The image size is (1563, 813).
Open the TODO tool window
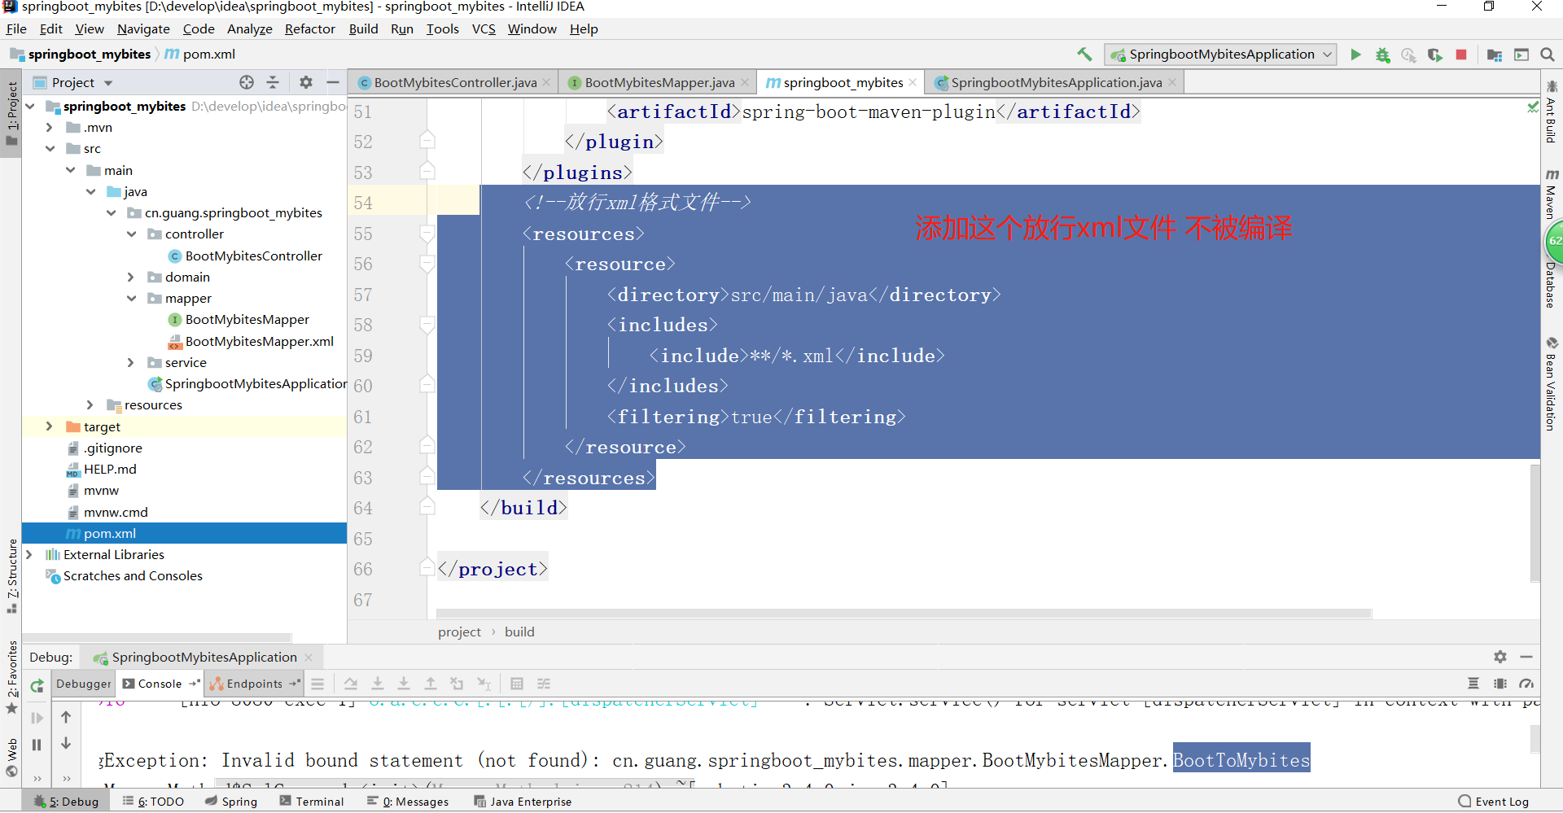[153, 802]
